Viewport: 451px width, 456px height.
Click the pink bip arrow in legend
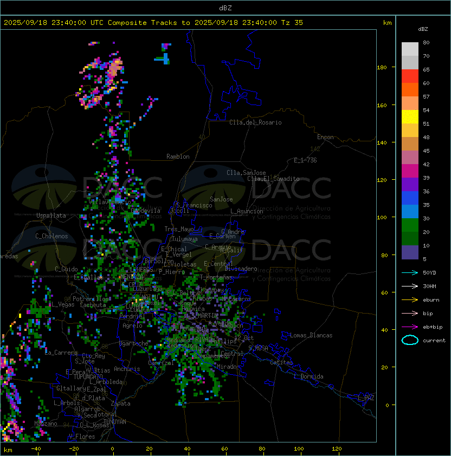tap(410, 313)
